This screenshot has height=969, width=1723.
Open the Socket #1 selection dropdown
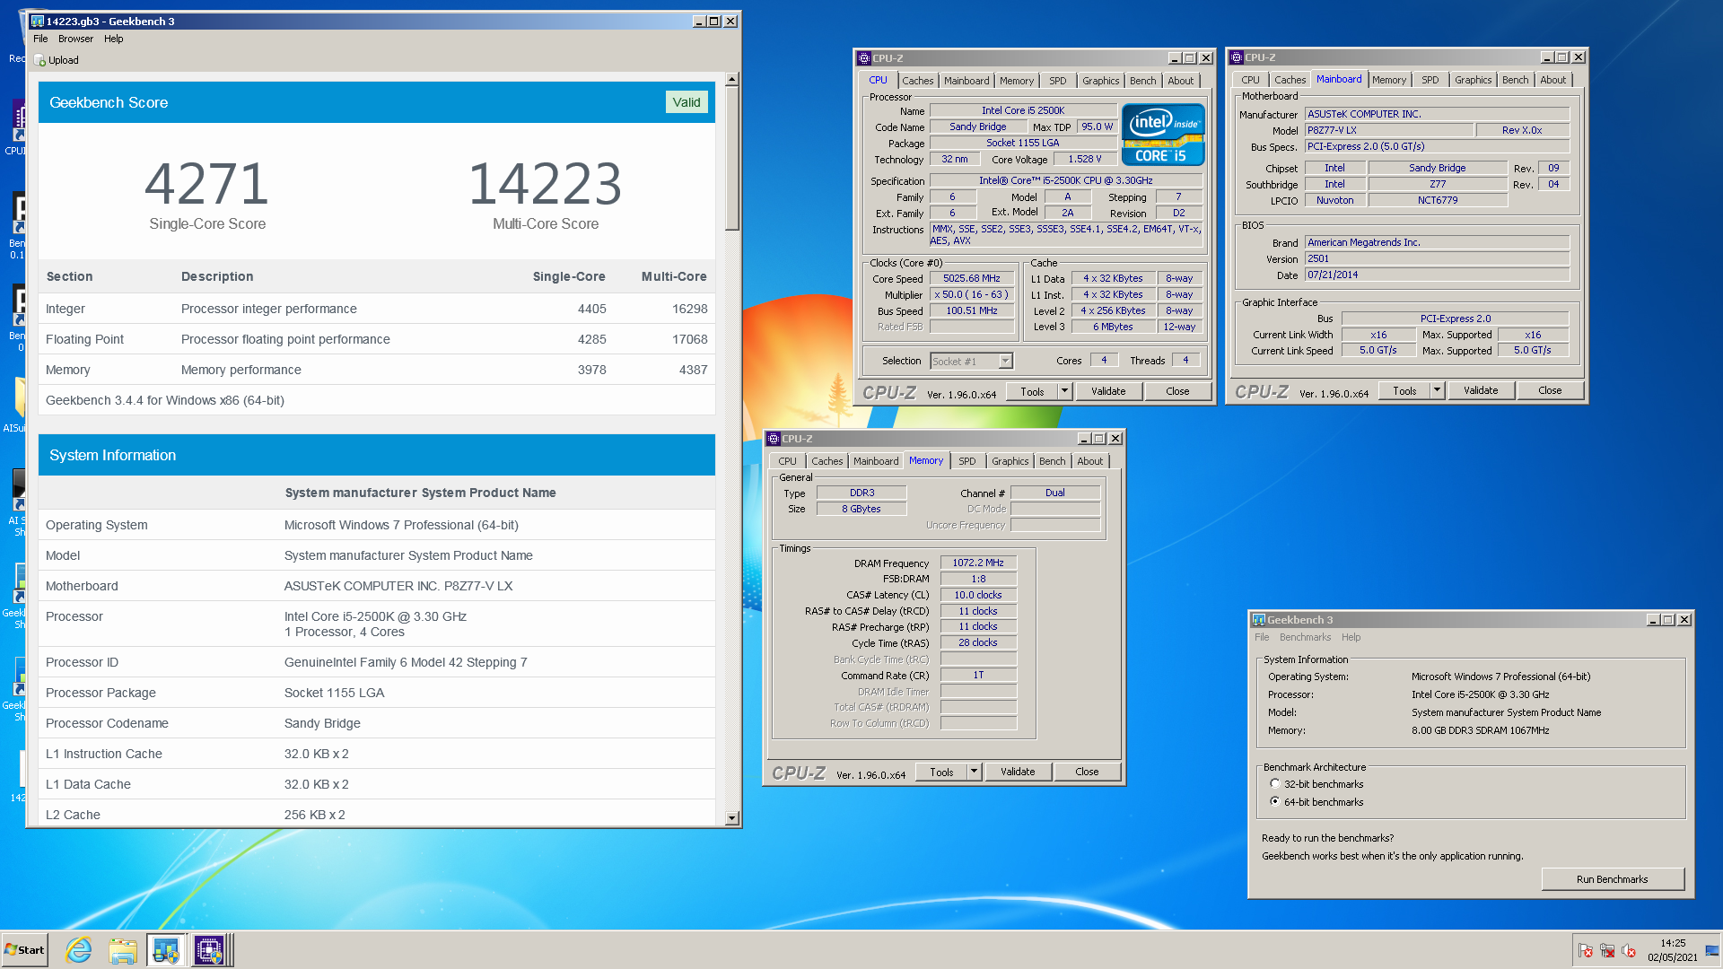coord(1005,361)
